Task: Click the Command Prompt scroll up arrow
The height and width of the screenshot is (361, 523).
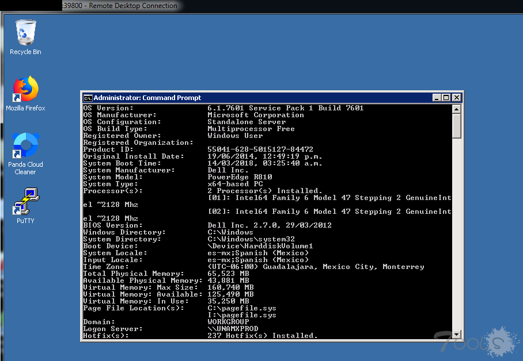Action: (x=456, y=109)
